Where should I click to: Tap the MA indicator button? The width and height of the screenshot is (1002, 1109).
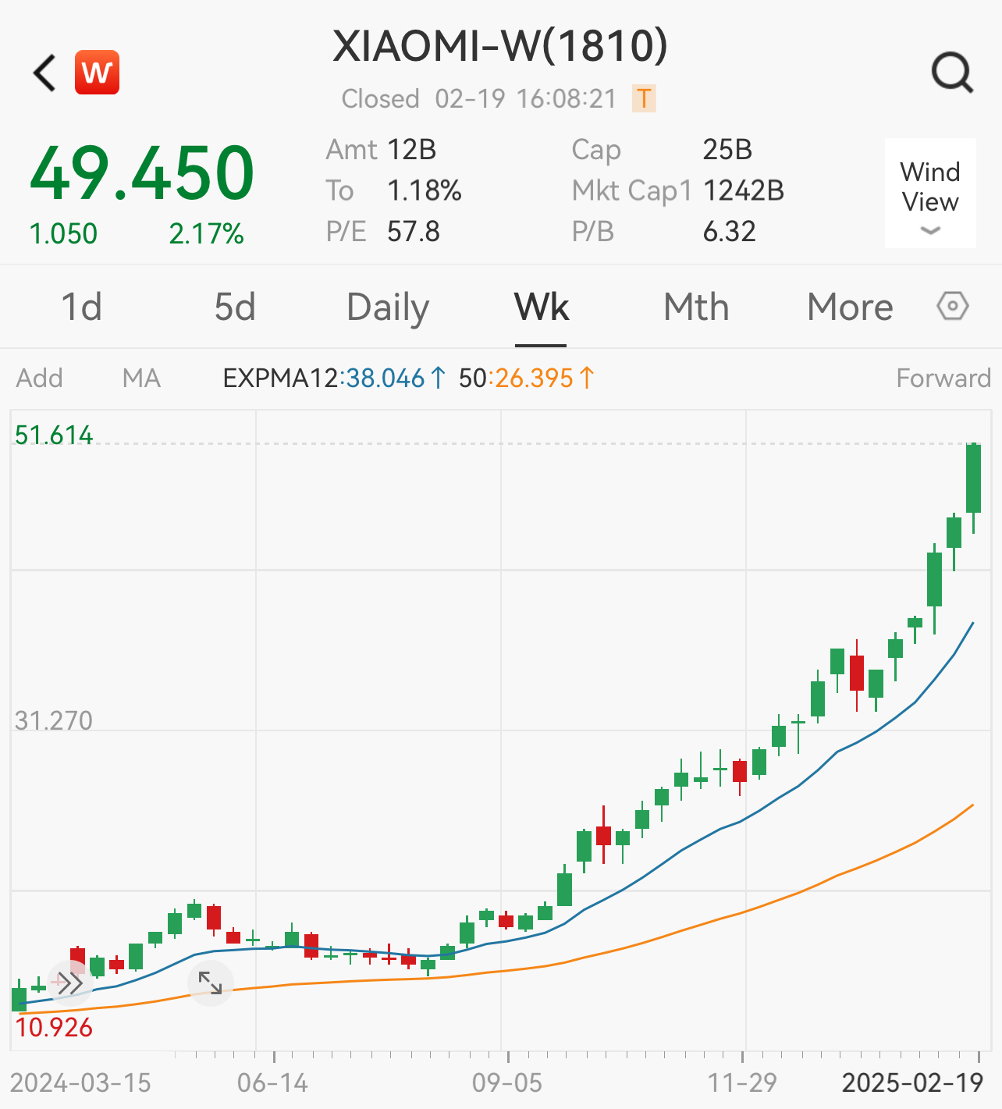pos(141,379)
